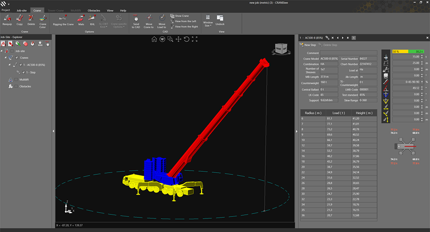430x232 pixels.
Task: Go to first step in step navigator
Action: [x=333, y=38]
